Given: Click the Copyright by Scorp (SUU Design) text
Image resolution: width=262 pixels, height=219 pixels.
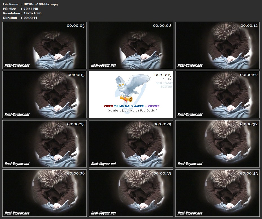Looking at the screenshot, I should point(132,111).
